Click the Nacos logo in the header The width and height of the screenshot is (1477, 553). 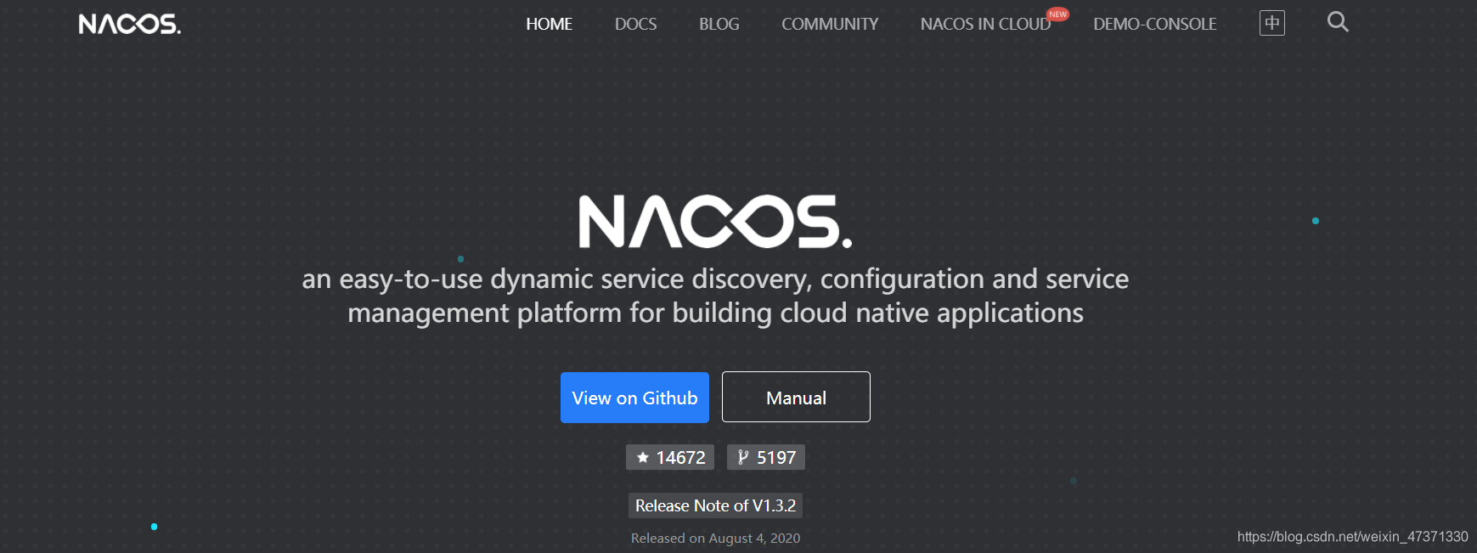(129, 24)
